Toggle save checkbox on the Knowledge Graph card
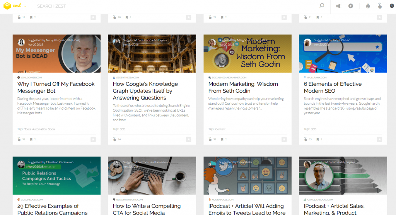The image size is (396, 215). tap(188, 139)
